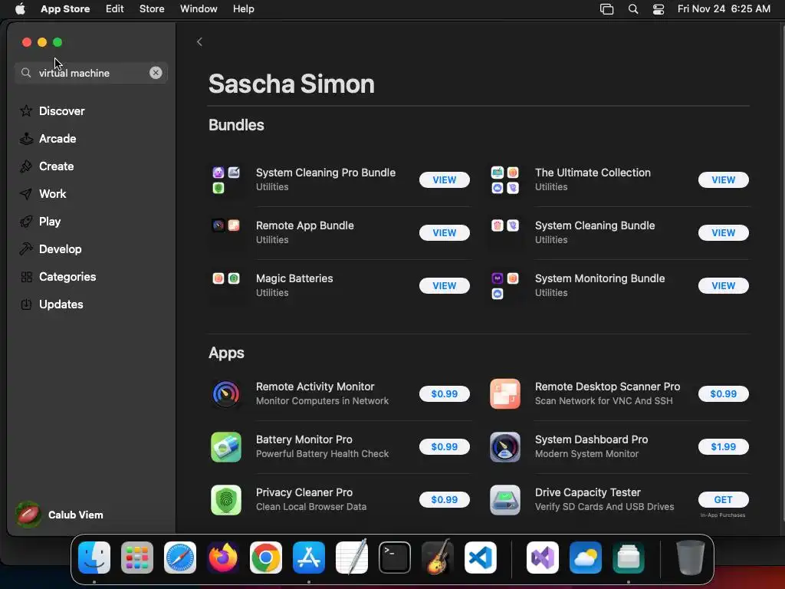View the Magic Batteries bundle
785x589 pixels.
[x=444, y=285]
